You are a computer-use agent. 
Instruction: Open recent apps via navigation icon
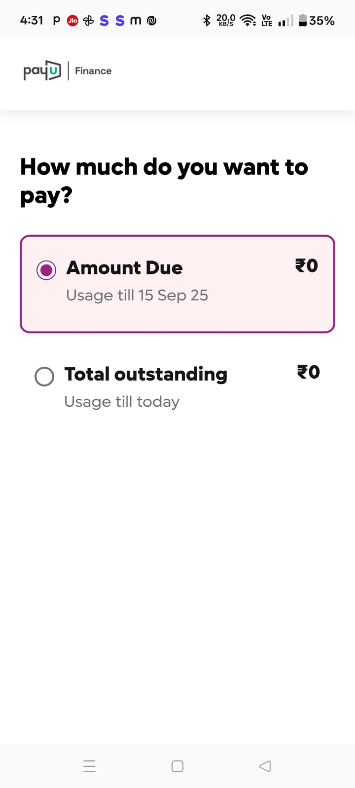pos(89,766)
